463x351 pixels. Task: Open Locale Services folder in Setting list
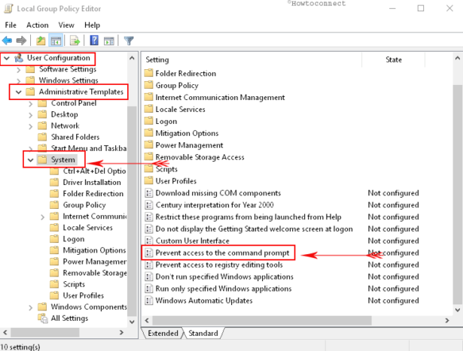(x=180, y=109)
